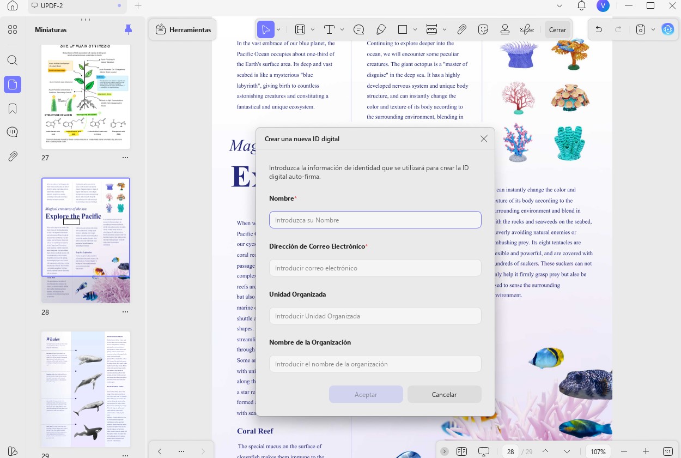Open the search panel in sidebar
This screenshot has width=681, height=458.
pos(13,61)
